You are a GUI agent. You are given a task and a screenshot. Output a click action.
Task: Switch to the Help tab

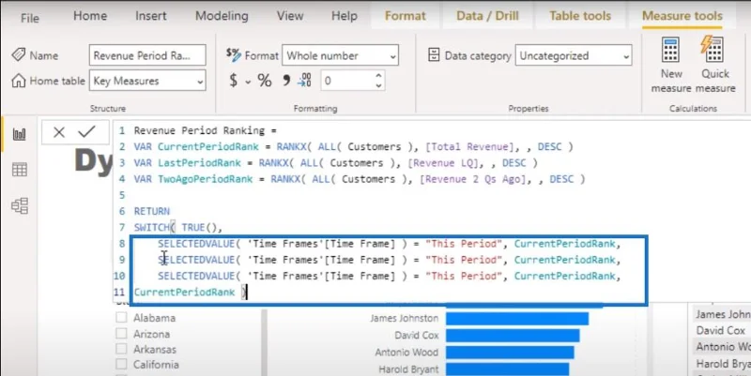point(345,16)
